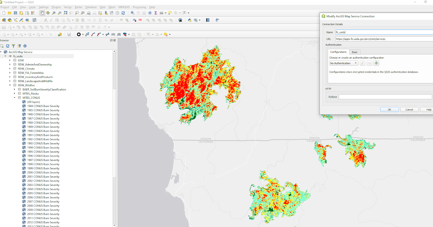
Task: Expand the EDW folder
Action: coord(10,61)
